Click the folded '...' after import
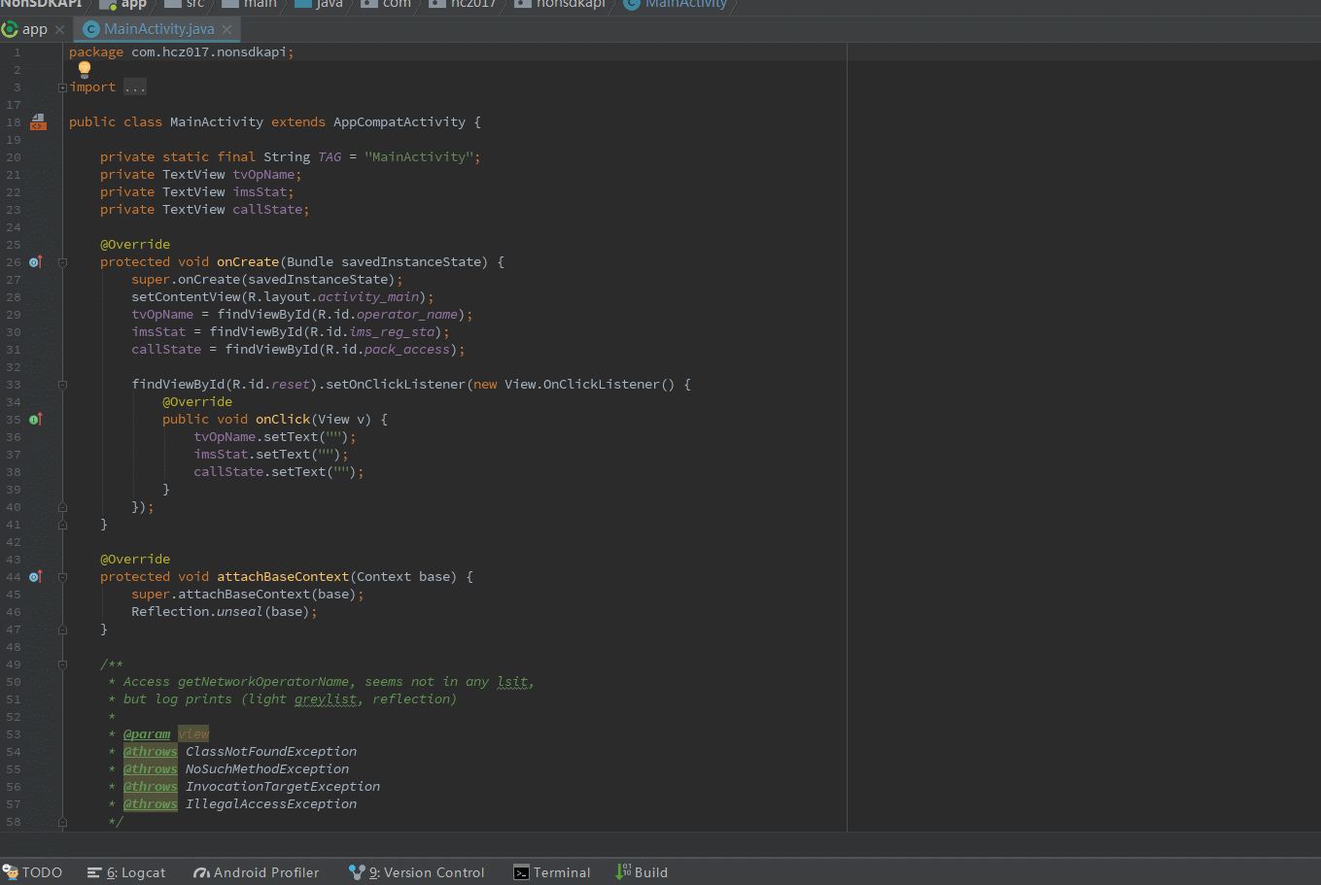 tap(135, 87)
